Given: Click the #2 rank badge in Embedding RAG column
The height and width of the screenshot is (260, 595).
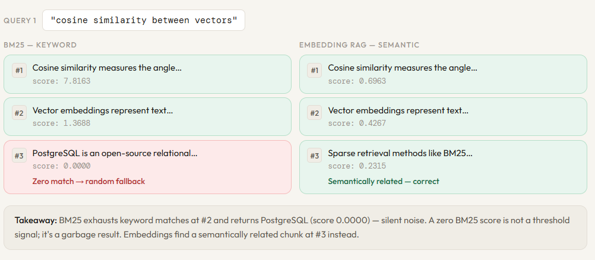Looking at the screenshot, I should tap(315, 113).
